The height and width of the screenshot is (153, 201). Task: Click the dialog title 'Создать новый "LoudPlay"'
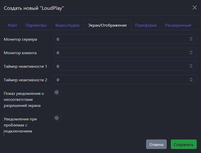coord(34,8)
